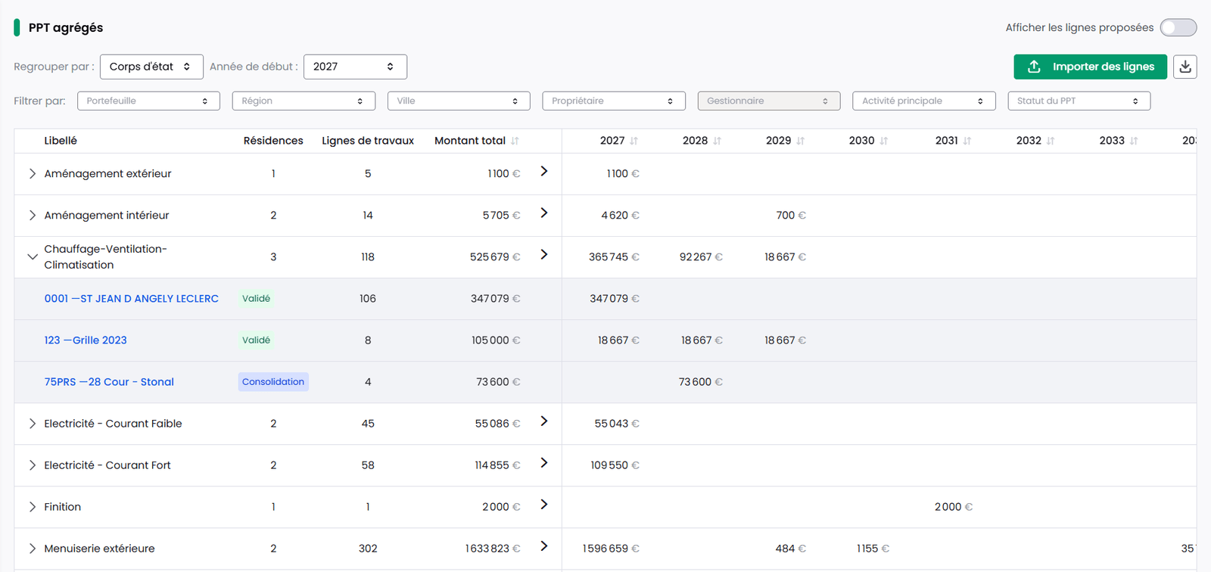Viewport: 1211px width, 572px height.
Task: Collapse the Chauffage-Ventilation-Climatisation row
Action: click(x=32, y=257)
